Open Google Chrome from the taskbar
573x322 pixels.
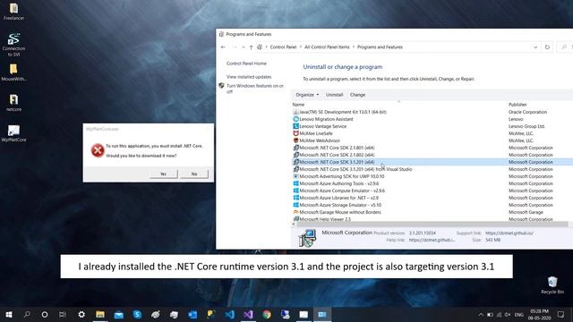pos(267,314)
